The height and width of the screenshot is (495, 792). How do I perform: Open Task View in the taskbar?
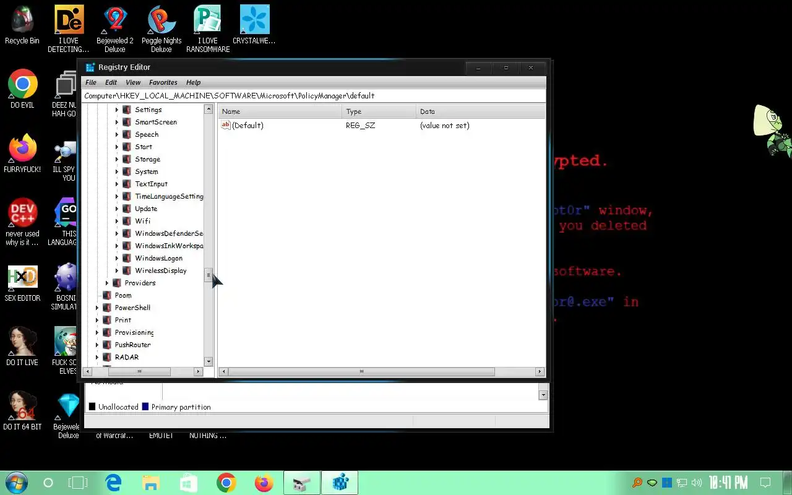click(78, 483)
